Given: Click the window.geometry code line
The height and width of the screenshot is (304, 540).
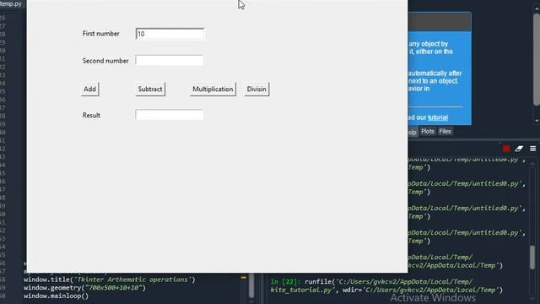Looking at the screenshot, I should pyautogui.click(x=84, y=287).
